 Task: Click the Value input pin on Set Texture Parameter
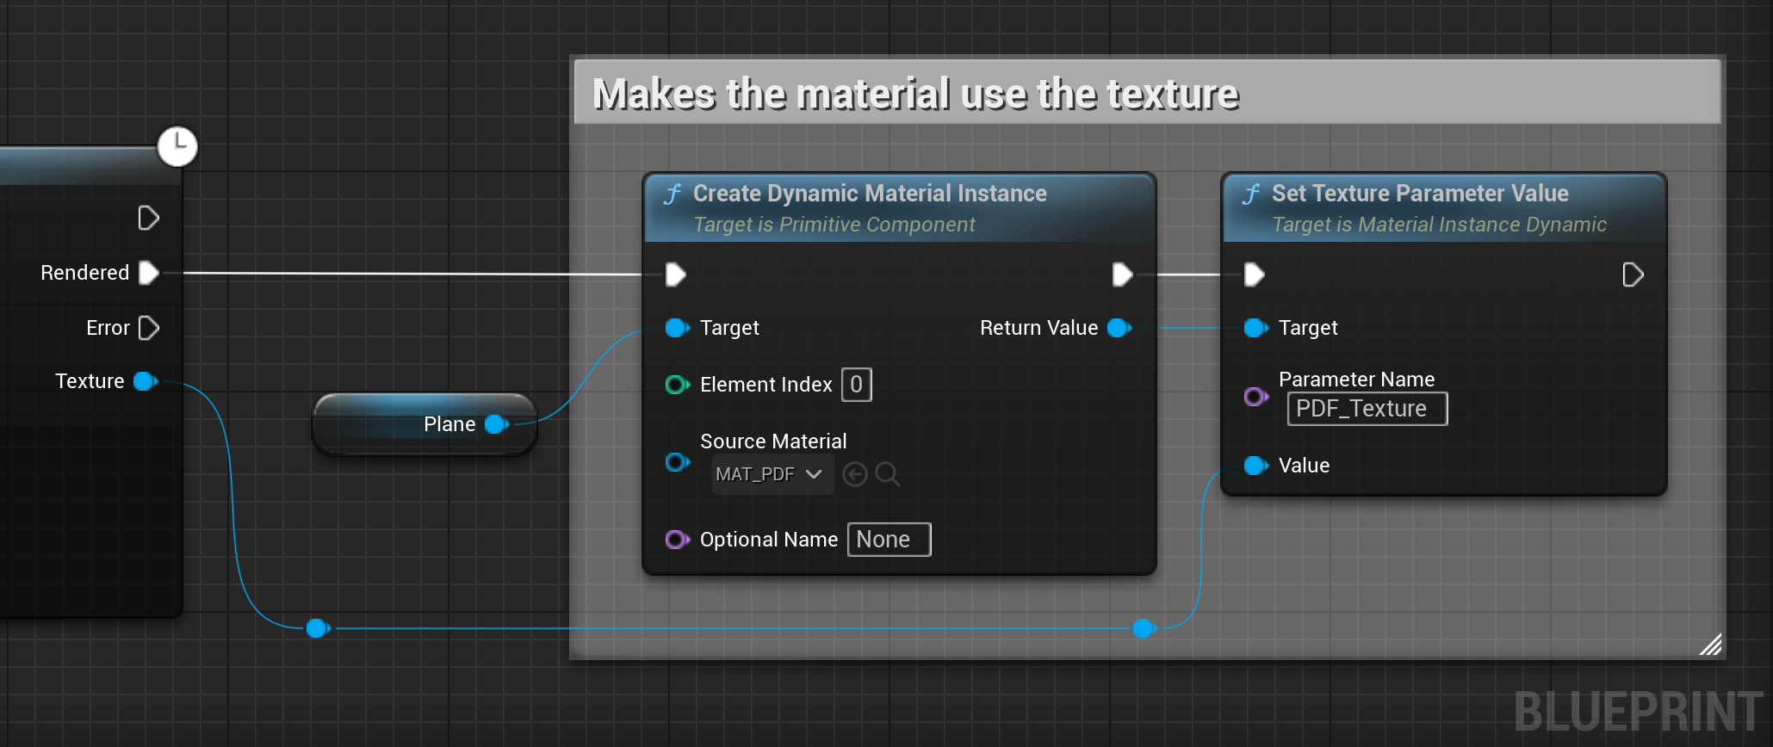pyautogui.click(x=1256, y=466)
